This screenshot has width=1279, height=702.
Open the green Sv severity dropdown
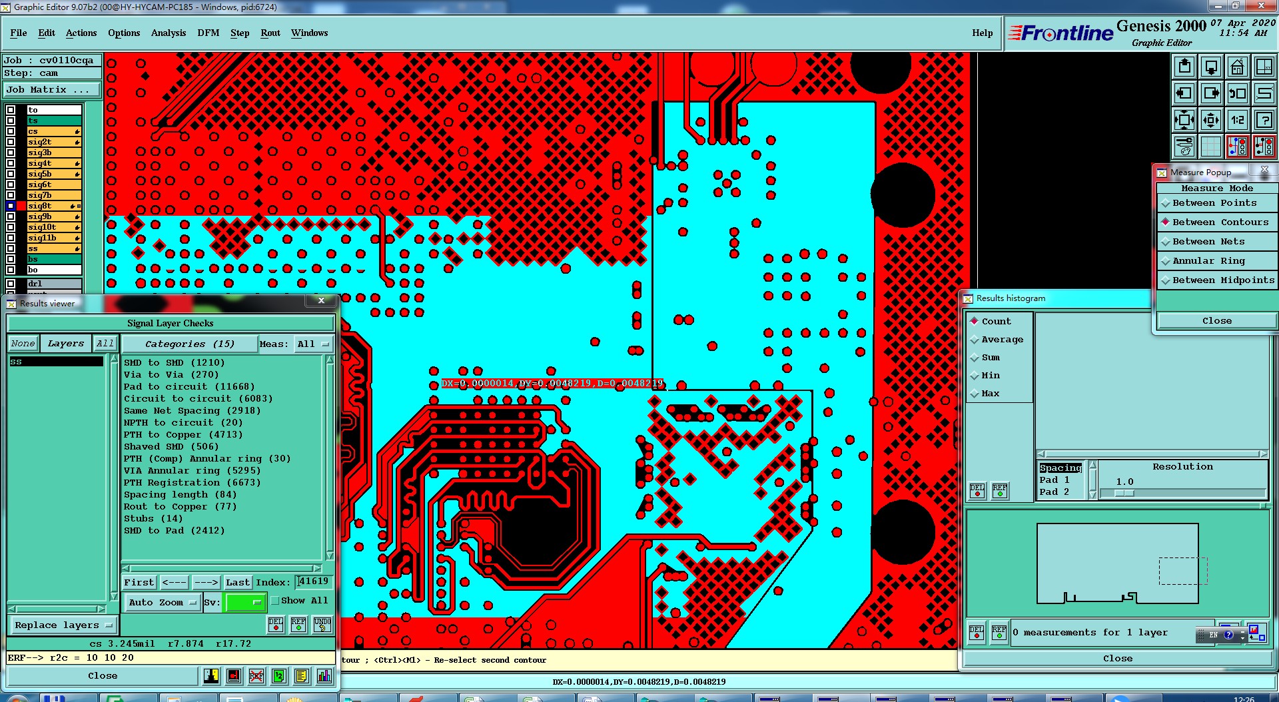pyautogui.click(x=246, y=602)
